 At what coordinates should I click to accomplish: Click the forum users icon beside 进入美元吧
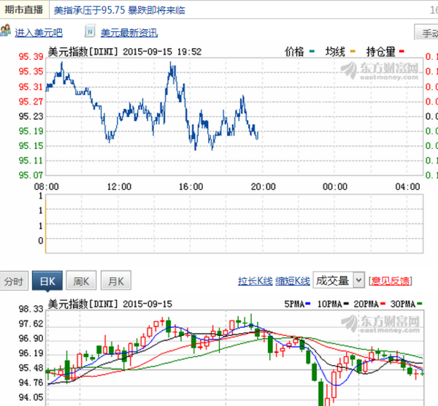pyautogui.click(x=6, y=31)
